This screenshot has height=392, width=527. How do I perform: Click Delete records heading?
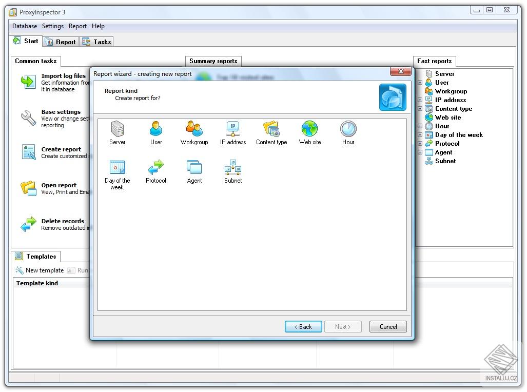63,221
